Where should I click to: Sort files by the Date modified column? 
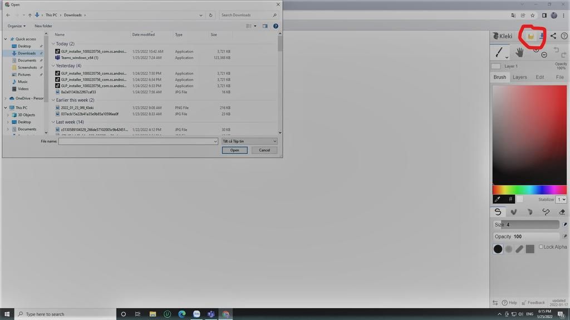pyautogui.click(x=143, y=35)
